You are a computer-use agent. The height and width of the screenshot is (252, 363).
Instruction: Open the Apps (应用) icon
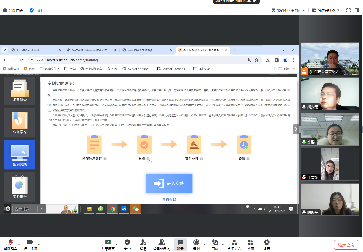click(x=250, y=245)
